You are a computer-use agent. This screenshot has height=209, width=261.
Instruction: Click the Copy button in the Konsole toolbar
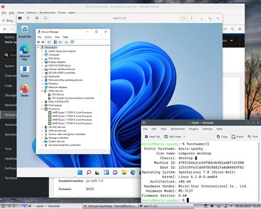[x=222, y=137]
